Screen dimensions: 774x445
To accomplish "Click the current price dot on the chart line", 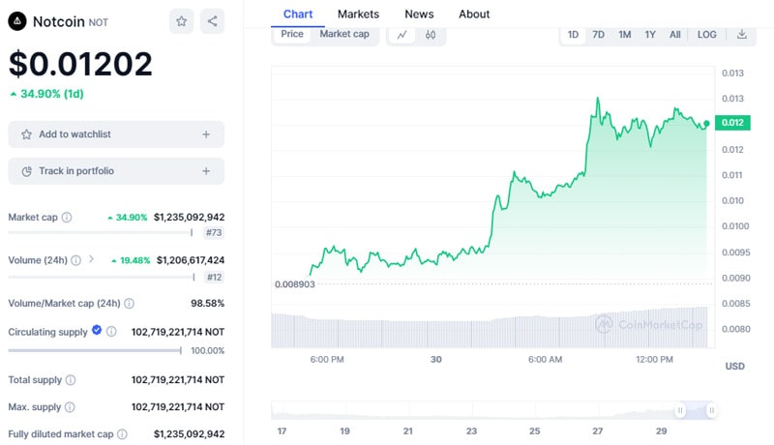I will [707, 123].
